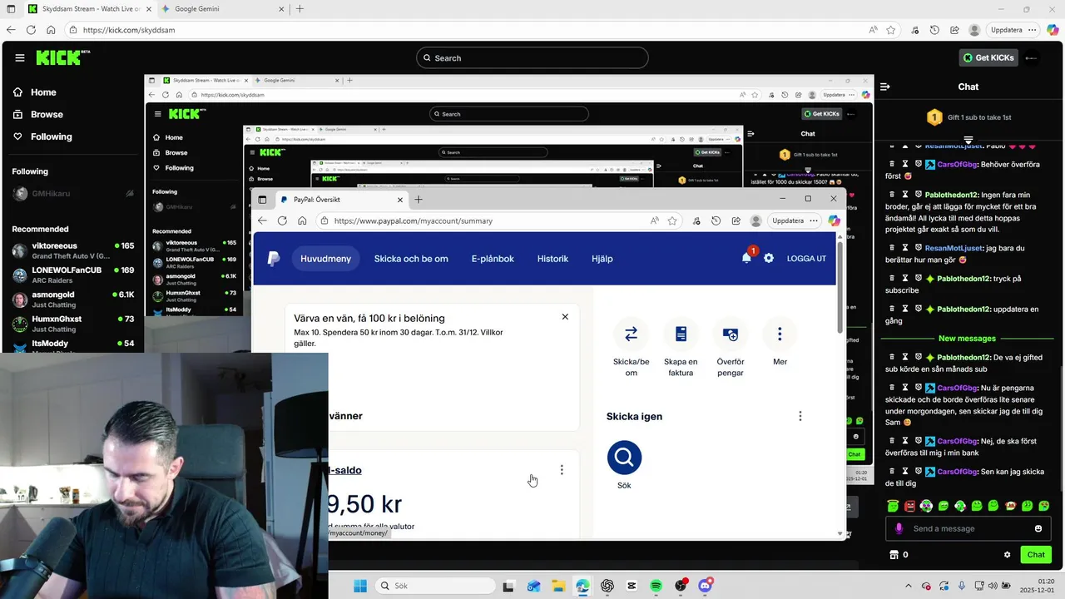
Task: Open Copilot icon in main browser toolbar
Action: (x=1052, y=30)
